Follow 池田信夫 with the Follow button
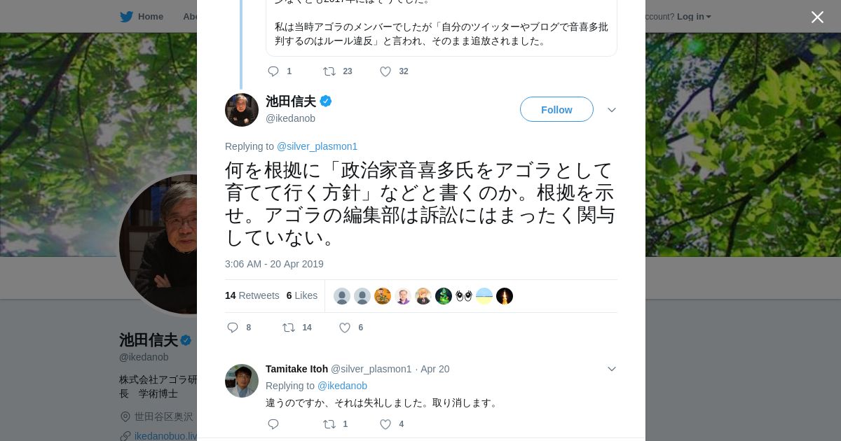 coord(556,109)
